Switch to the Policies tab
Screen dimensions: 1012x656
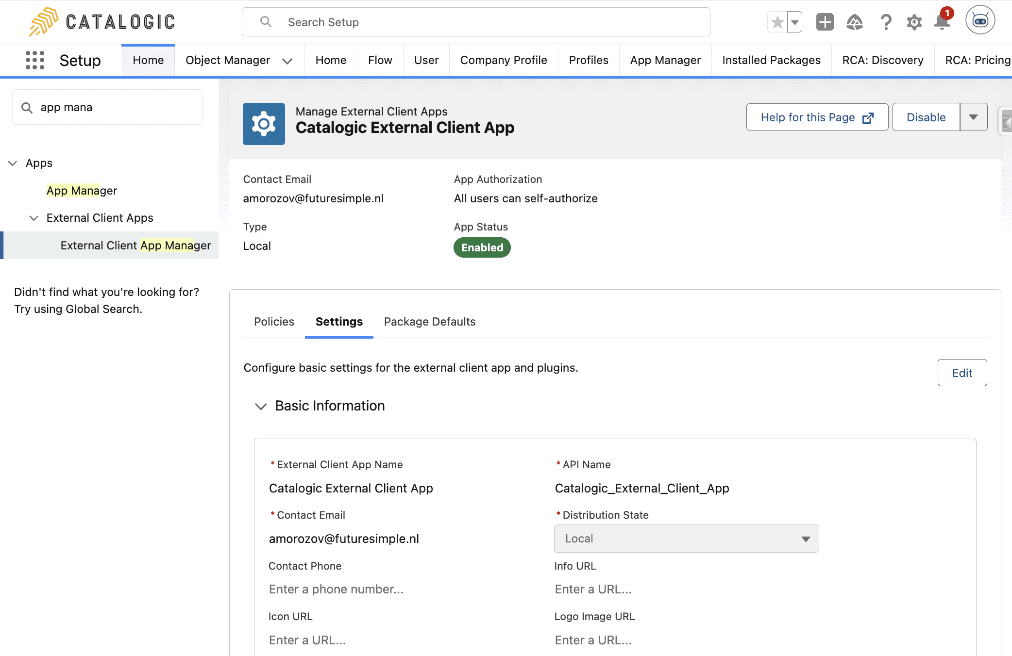click(x=274, y=322)
